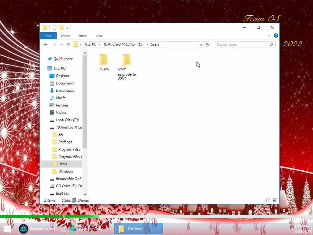Open the Public folder

coord(104,63)
